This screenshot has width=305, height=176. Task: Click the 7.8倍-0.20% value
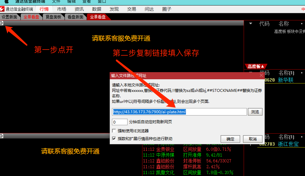coord(220,172)
